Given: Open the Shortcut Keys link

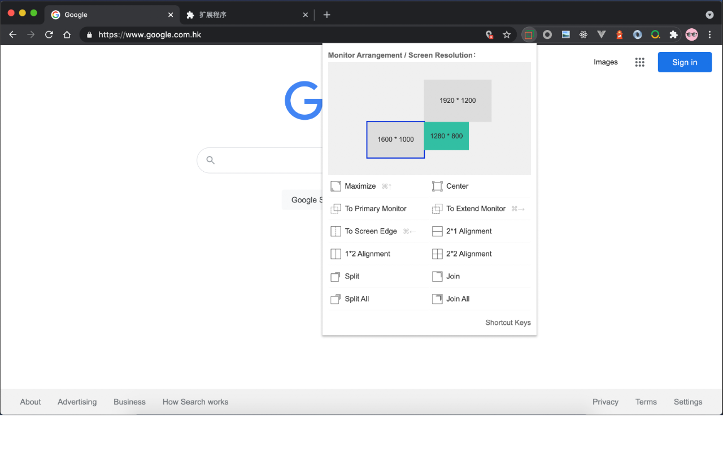Looking at the screenshot, I should tap(508, 323).
